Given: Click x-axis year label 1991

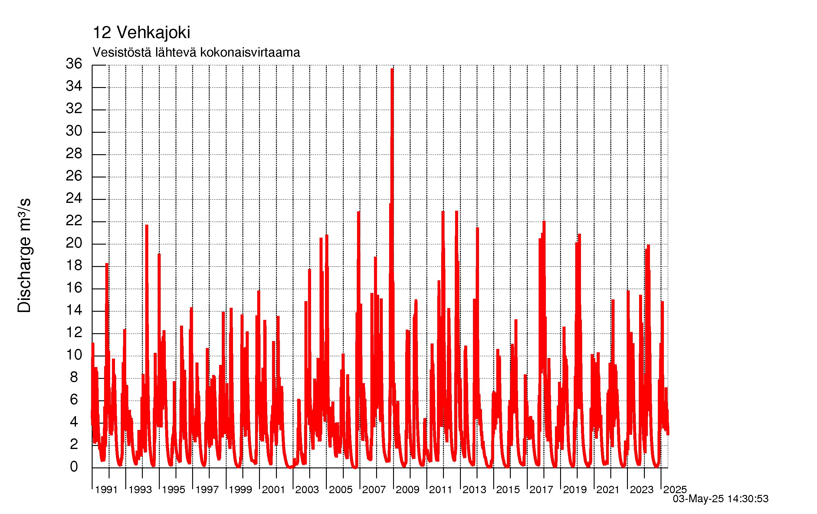Looking at the screenshot, I should [106, 490].
